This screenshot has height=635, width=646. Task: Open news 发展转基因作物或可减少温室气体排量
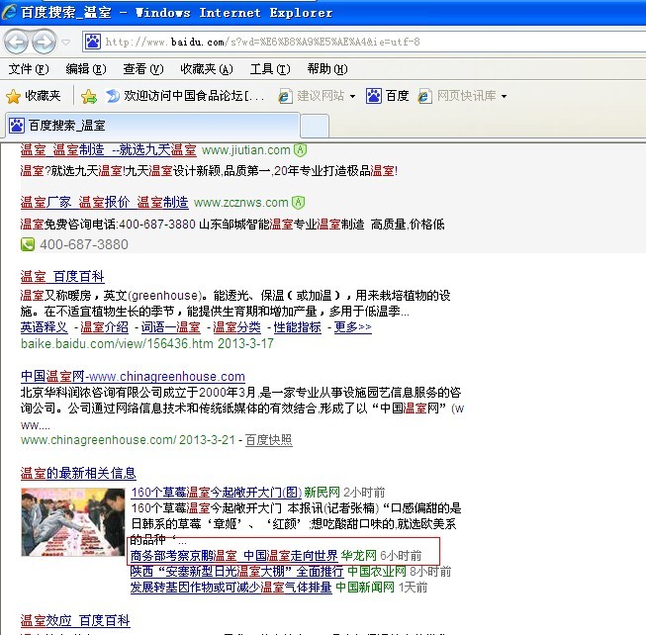coord(231,588)
